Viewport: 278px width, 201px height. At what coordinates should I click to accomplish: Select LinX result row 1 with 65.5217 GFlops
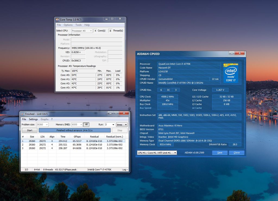coord(73,141)
